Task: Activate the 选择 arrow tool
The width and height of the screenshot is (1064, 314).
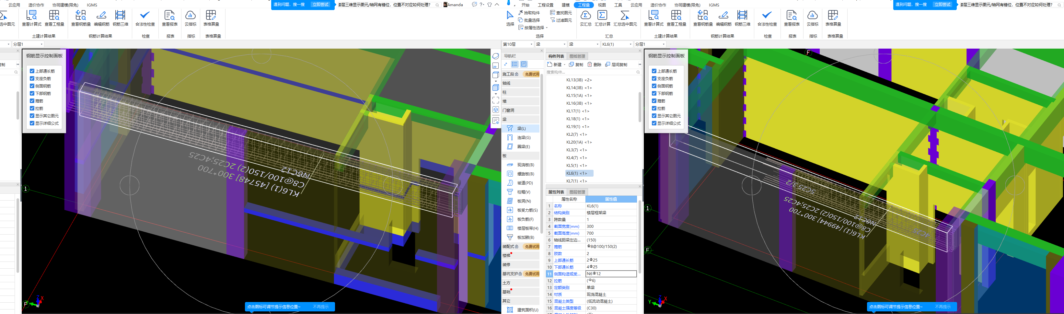Action: [x=510, y=18]
